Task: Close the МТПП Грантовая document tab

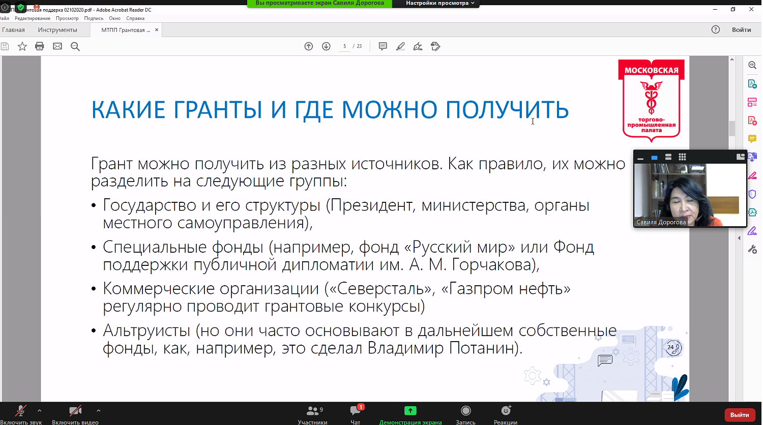Action: 157,30
